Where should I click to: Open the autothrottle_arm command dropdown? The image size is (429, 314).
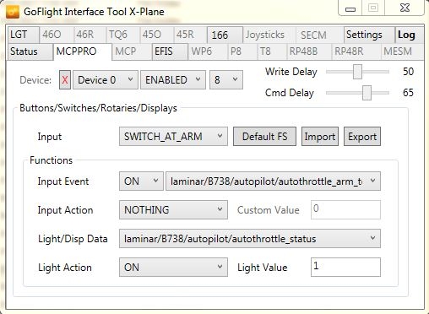273,181
